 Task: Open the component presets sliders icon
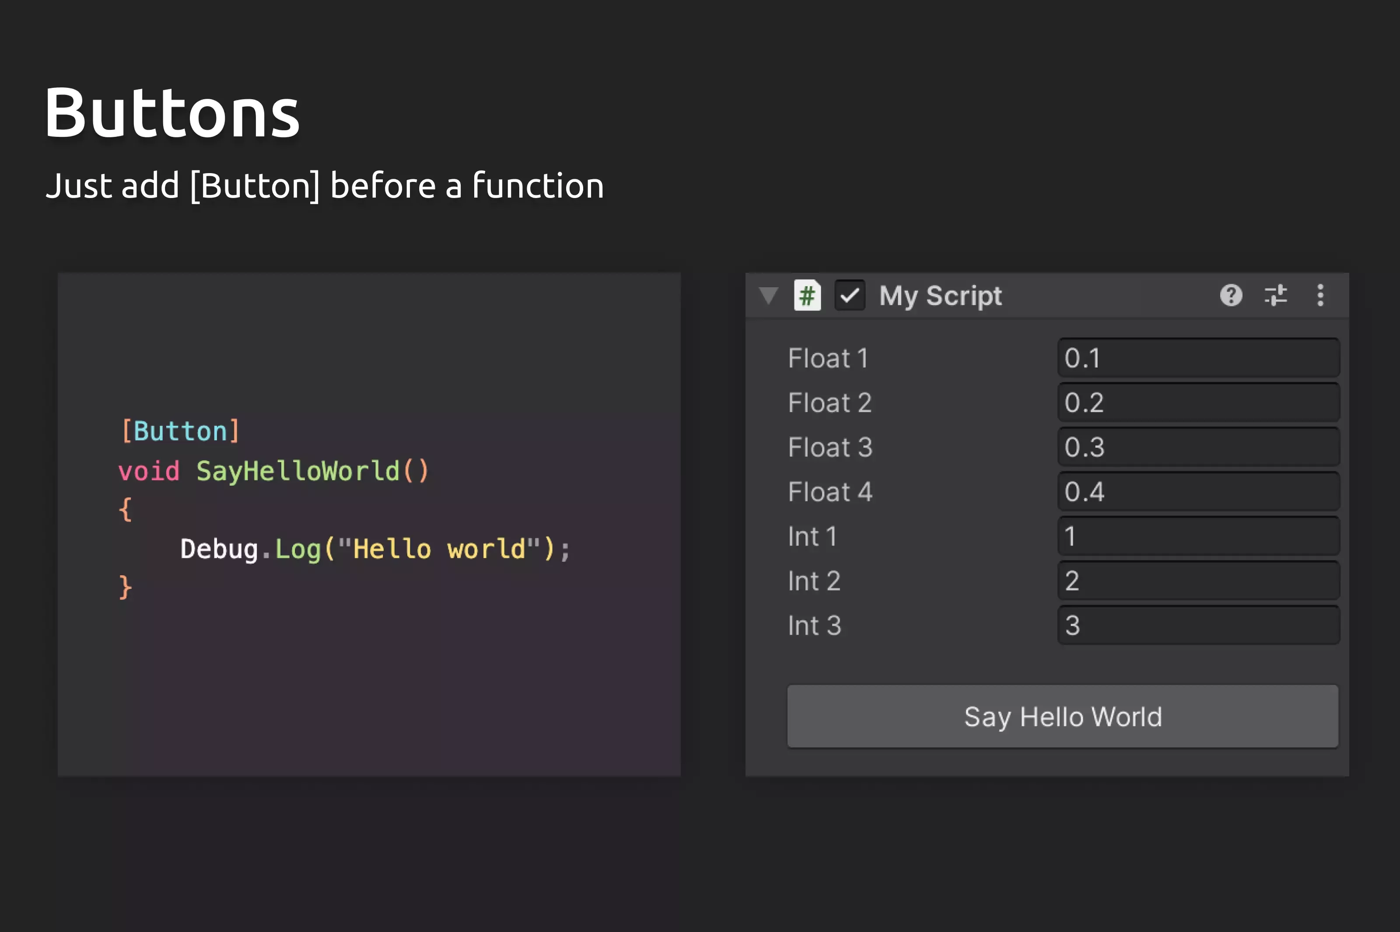pos(1275,295)
